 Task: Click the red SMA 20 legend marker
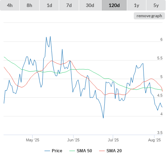[x=102, y=151]
